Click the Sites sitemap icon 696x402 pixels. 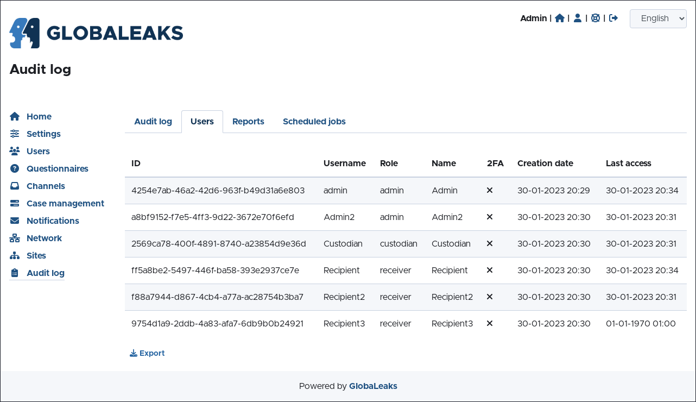pyautogui.click(x=15, y=256)
